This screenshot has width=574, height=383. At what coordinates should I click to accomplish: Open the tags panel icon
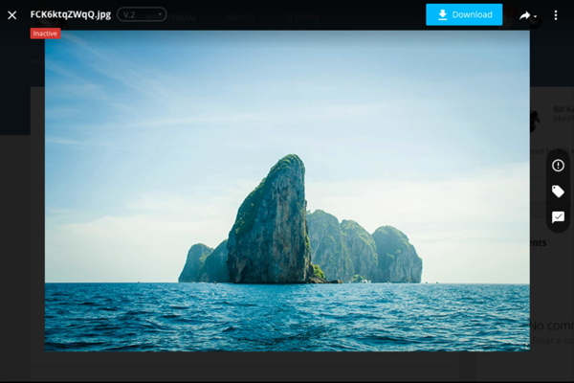[558, 191]
